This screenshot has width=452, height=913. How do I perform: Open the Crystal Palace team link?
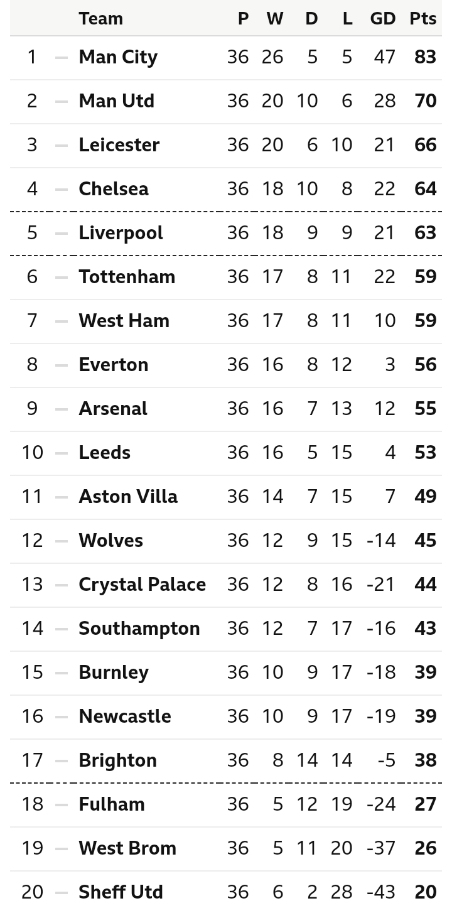pos(142,585)
